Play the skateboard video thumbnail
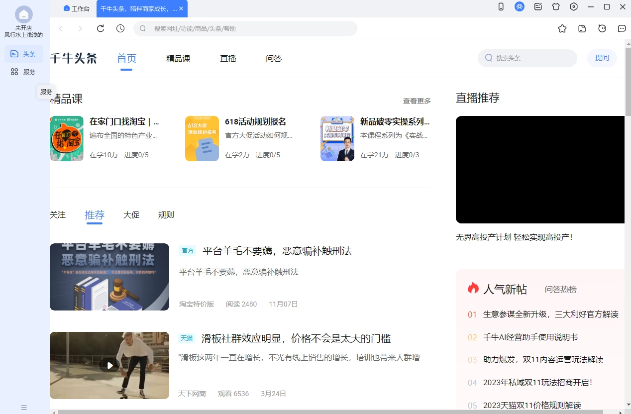Viewport: 631px width, 414px height. click(109, 365)
